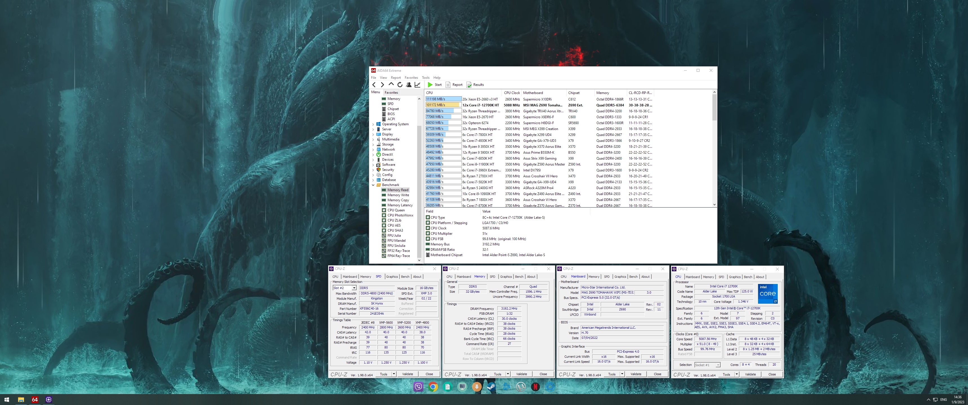Image resolution: width=968 pixels, height=405 pixels.
Task: Open Tools dropdown arrow in the CPU-Z Memory window
Action: pyautogui.click(x=508, y=374)
